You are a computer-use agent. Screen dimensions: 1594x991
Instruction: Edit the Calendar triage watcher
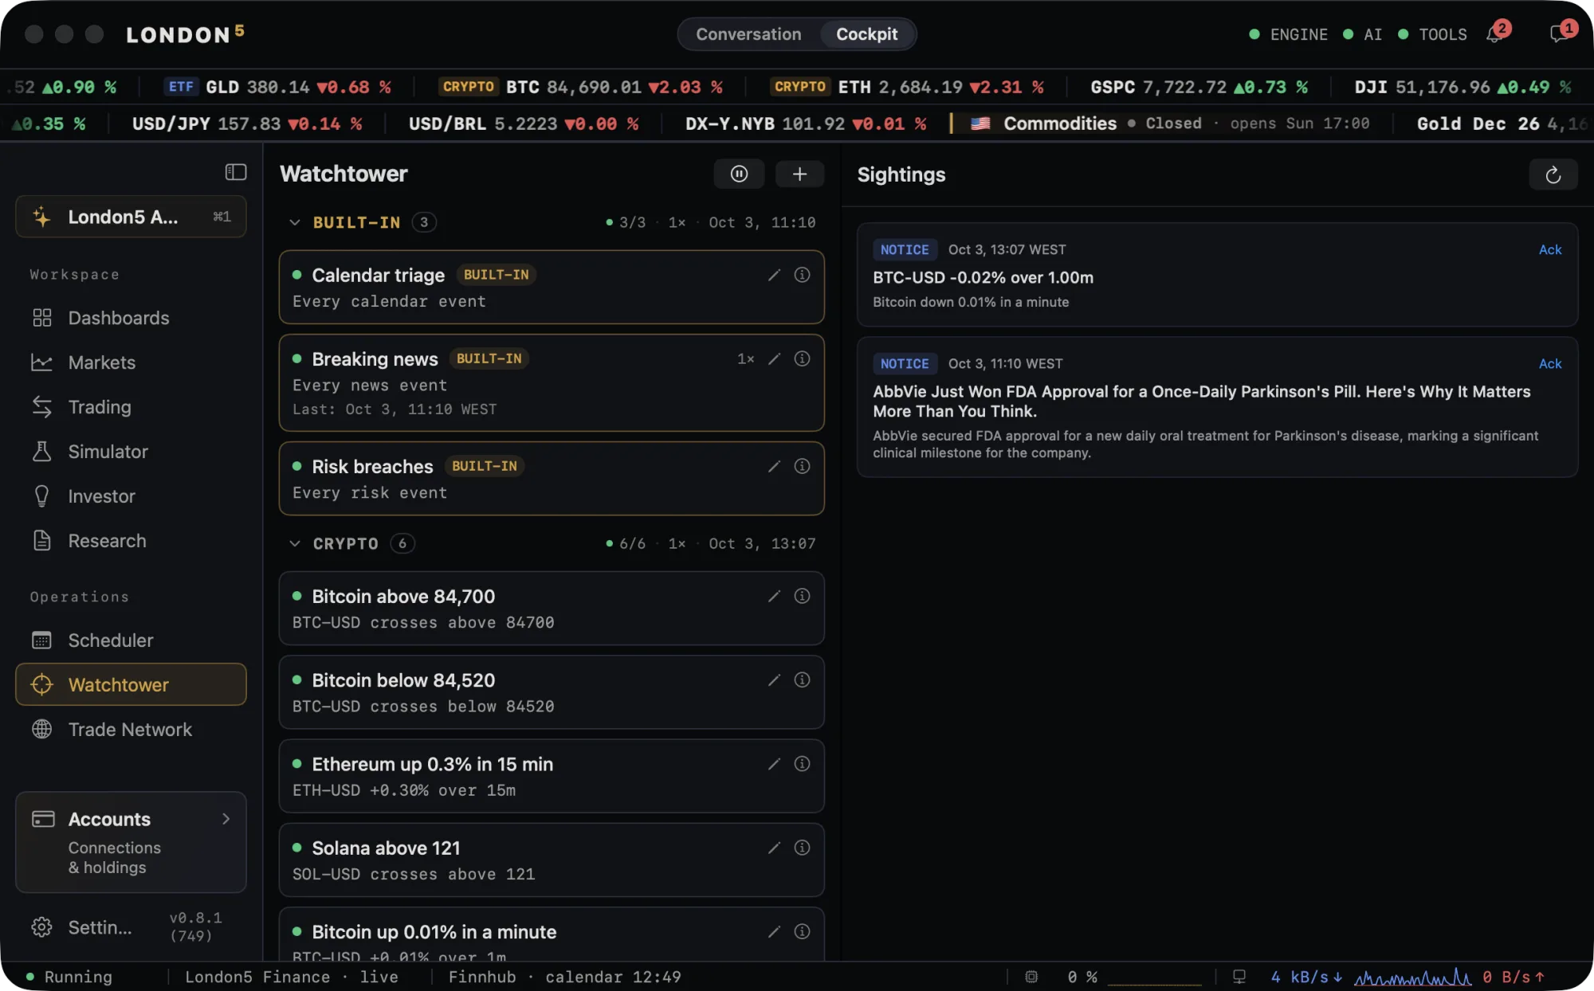774,275
